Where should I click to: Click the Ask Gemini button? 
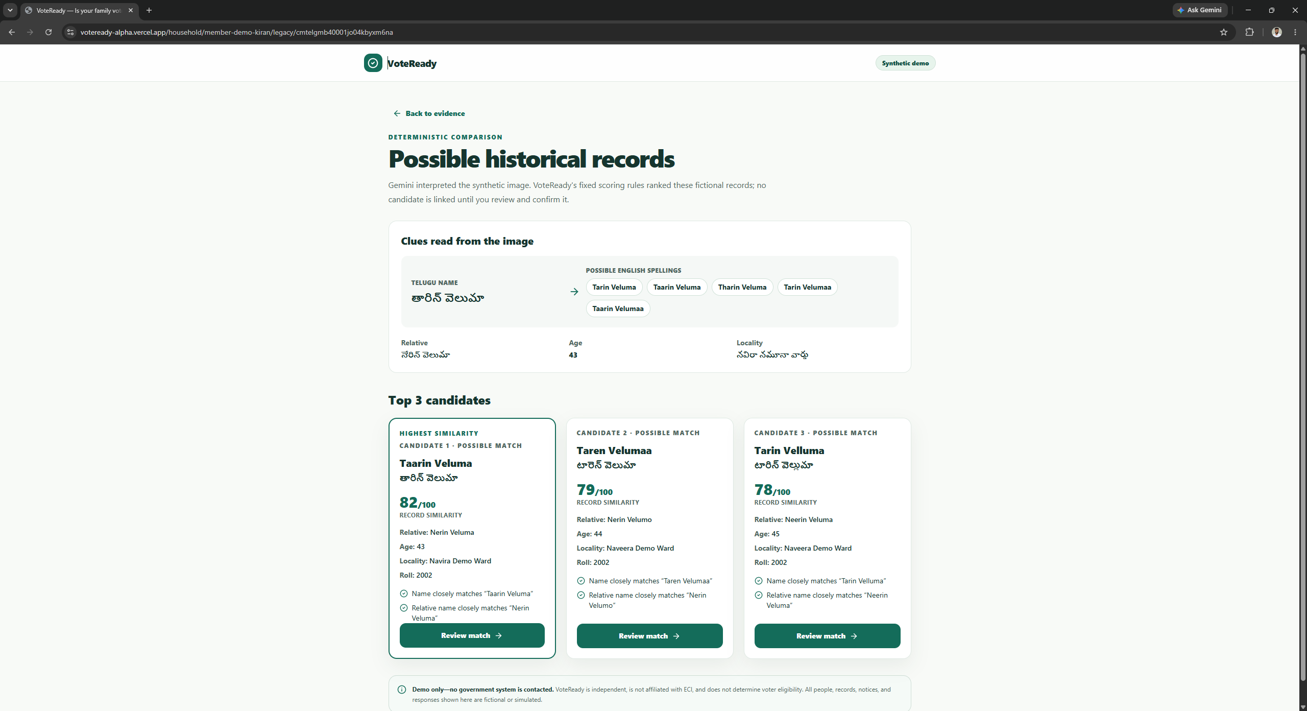[1200, 10]
